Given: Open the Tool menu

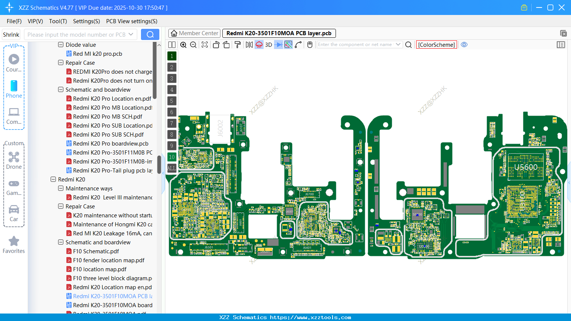Looking at the screenshot, I should (58, 21).
